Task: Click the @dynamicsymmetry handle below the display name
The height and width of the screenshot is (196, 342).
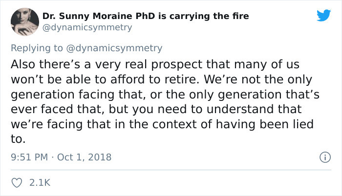Action: 87,27
